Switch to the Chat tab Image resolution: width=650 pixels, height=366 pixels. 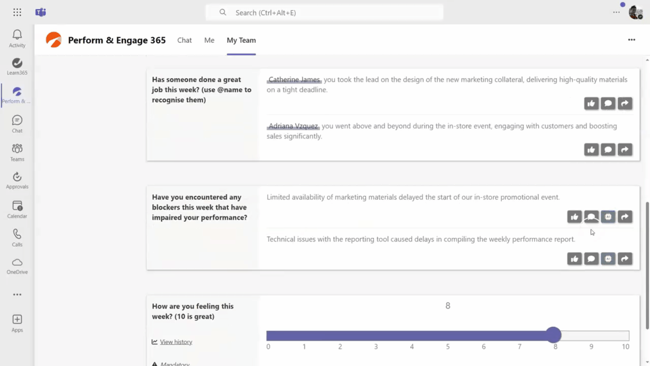tap(185, 40)
